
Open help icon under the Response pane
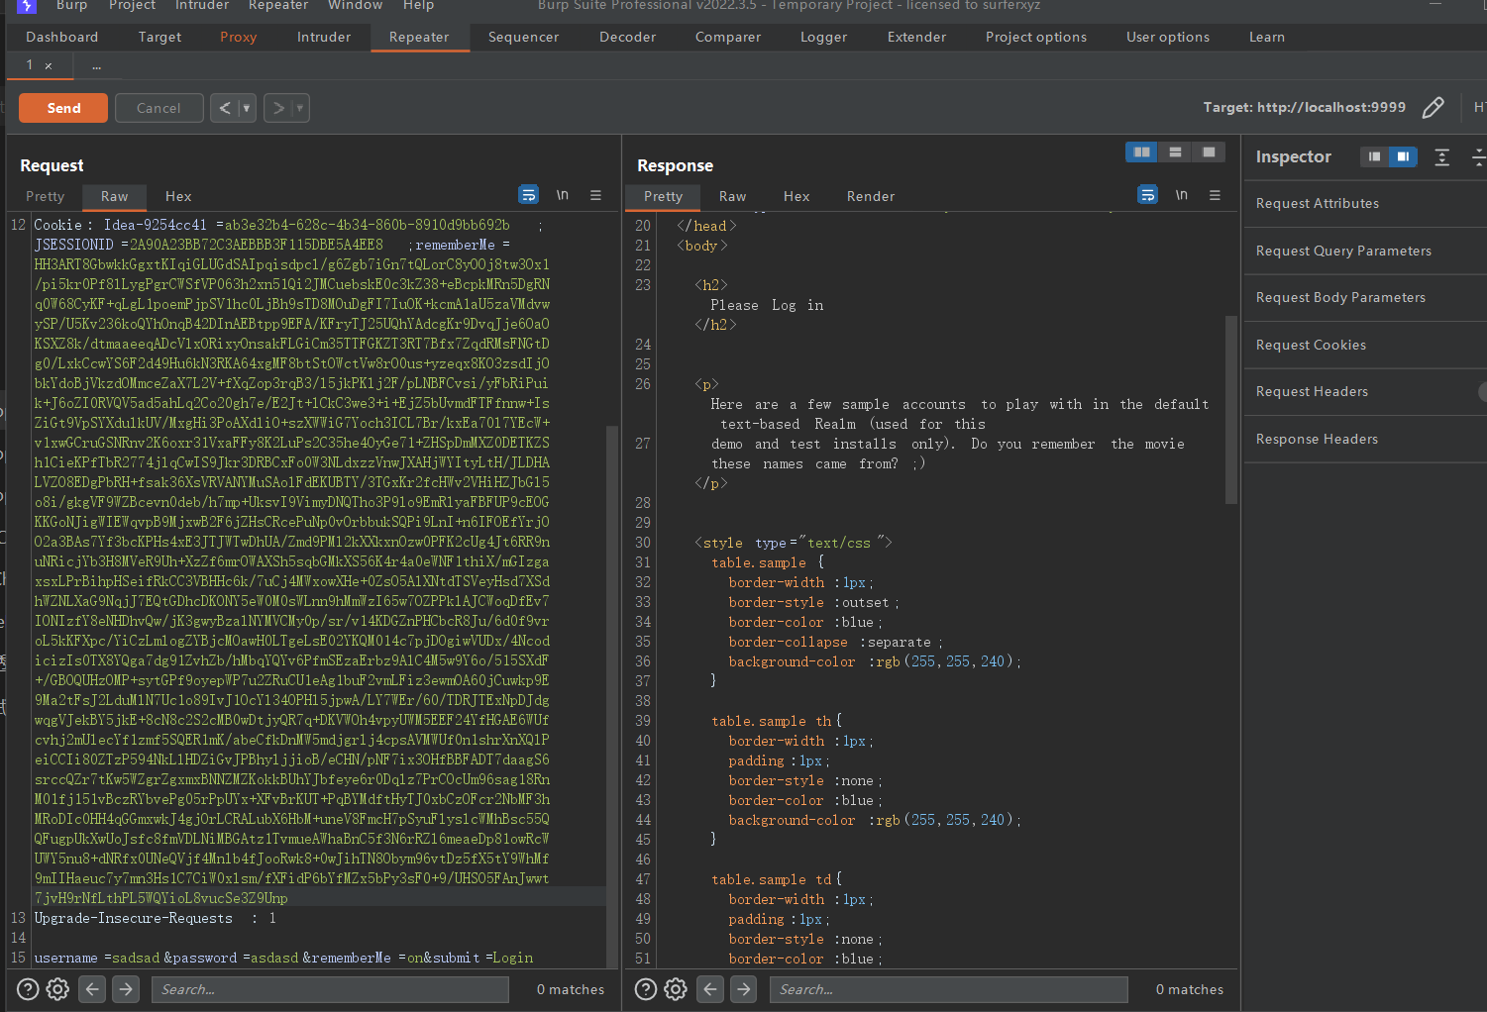pyautogui.click(x=646, y=988)
